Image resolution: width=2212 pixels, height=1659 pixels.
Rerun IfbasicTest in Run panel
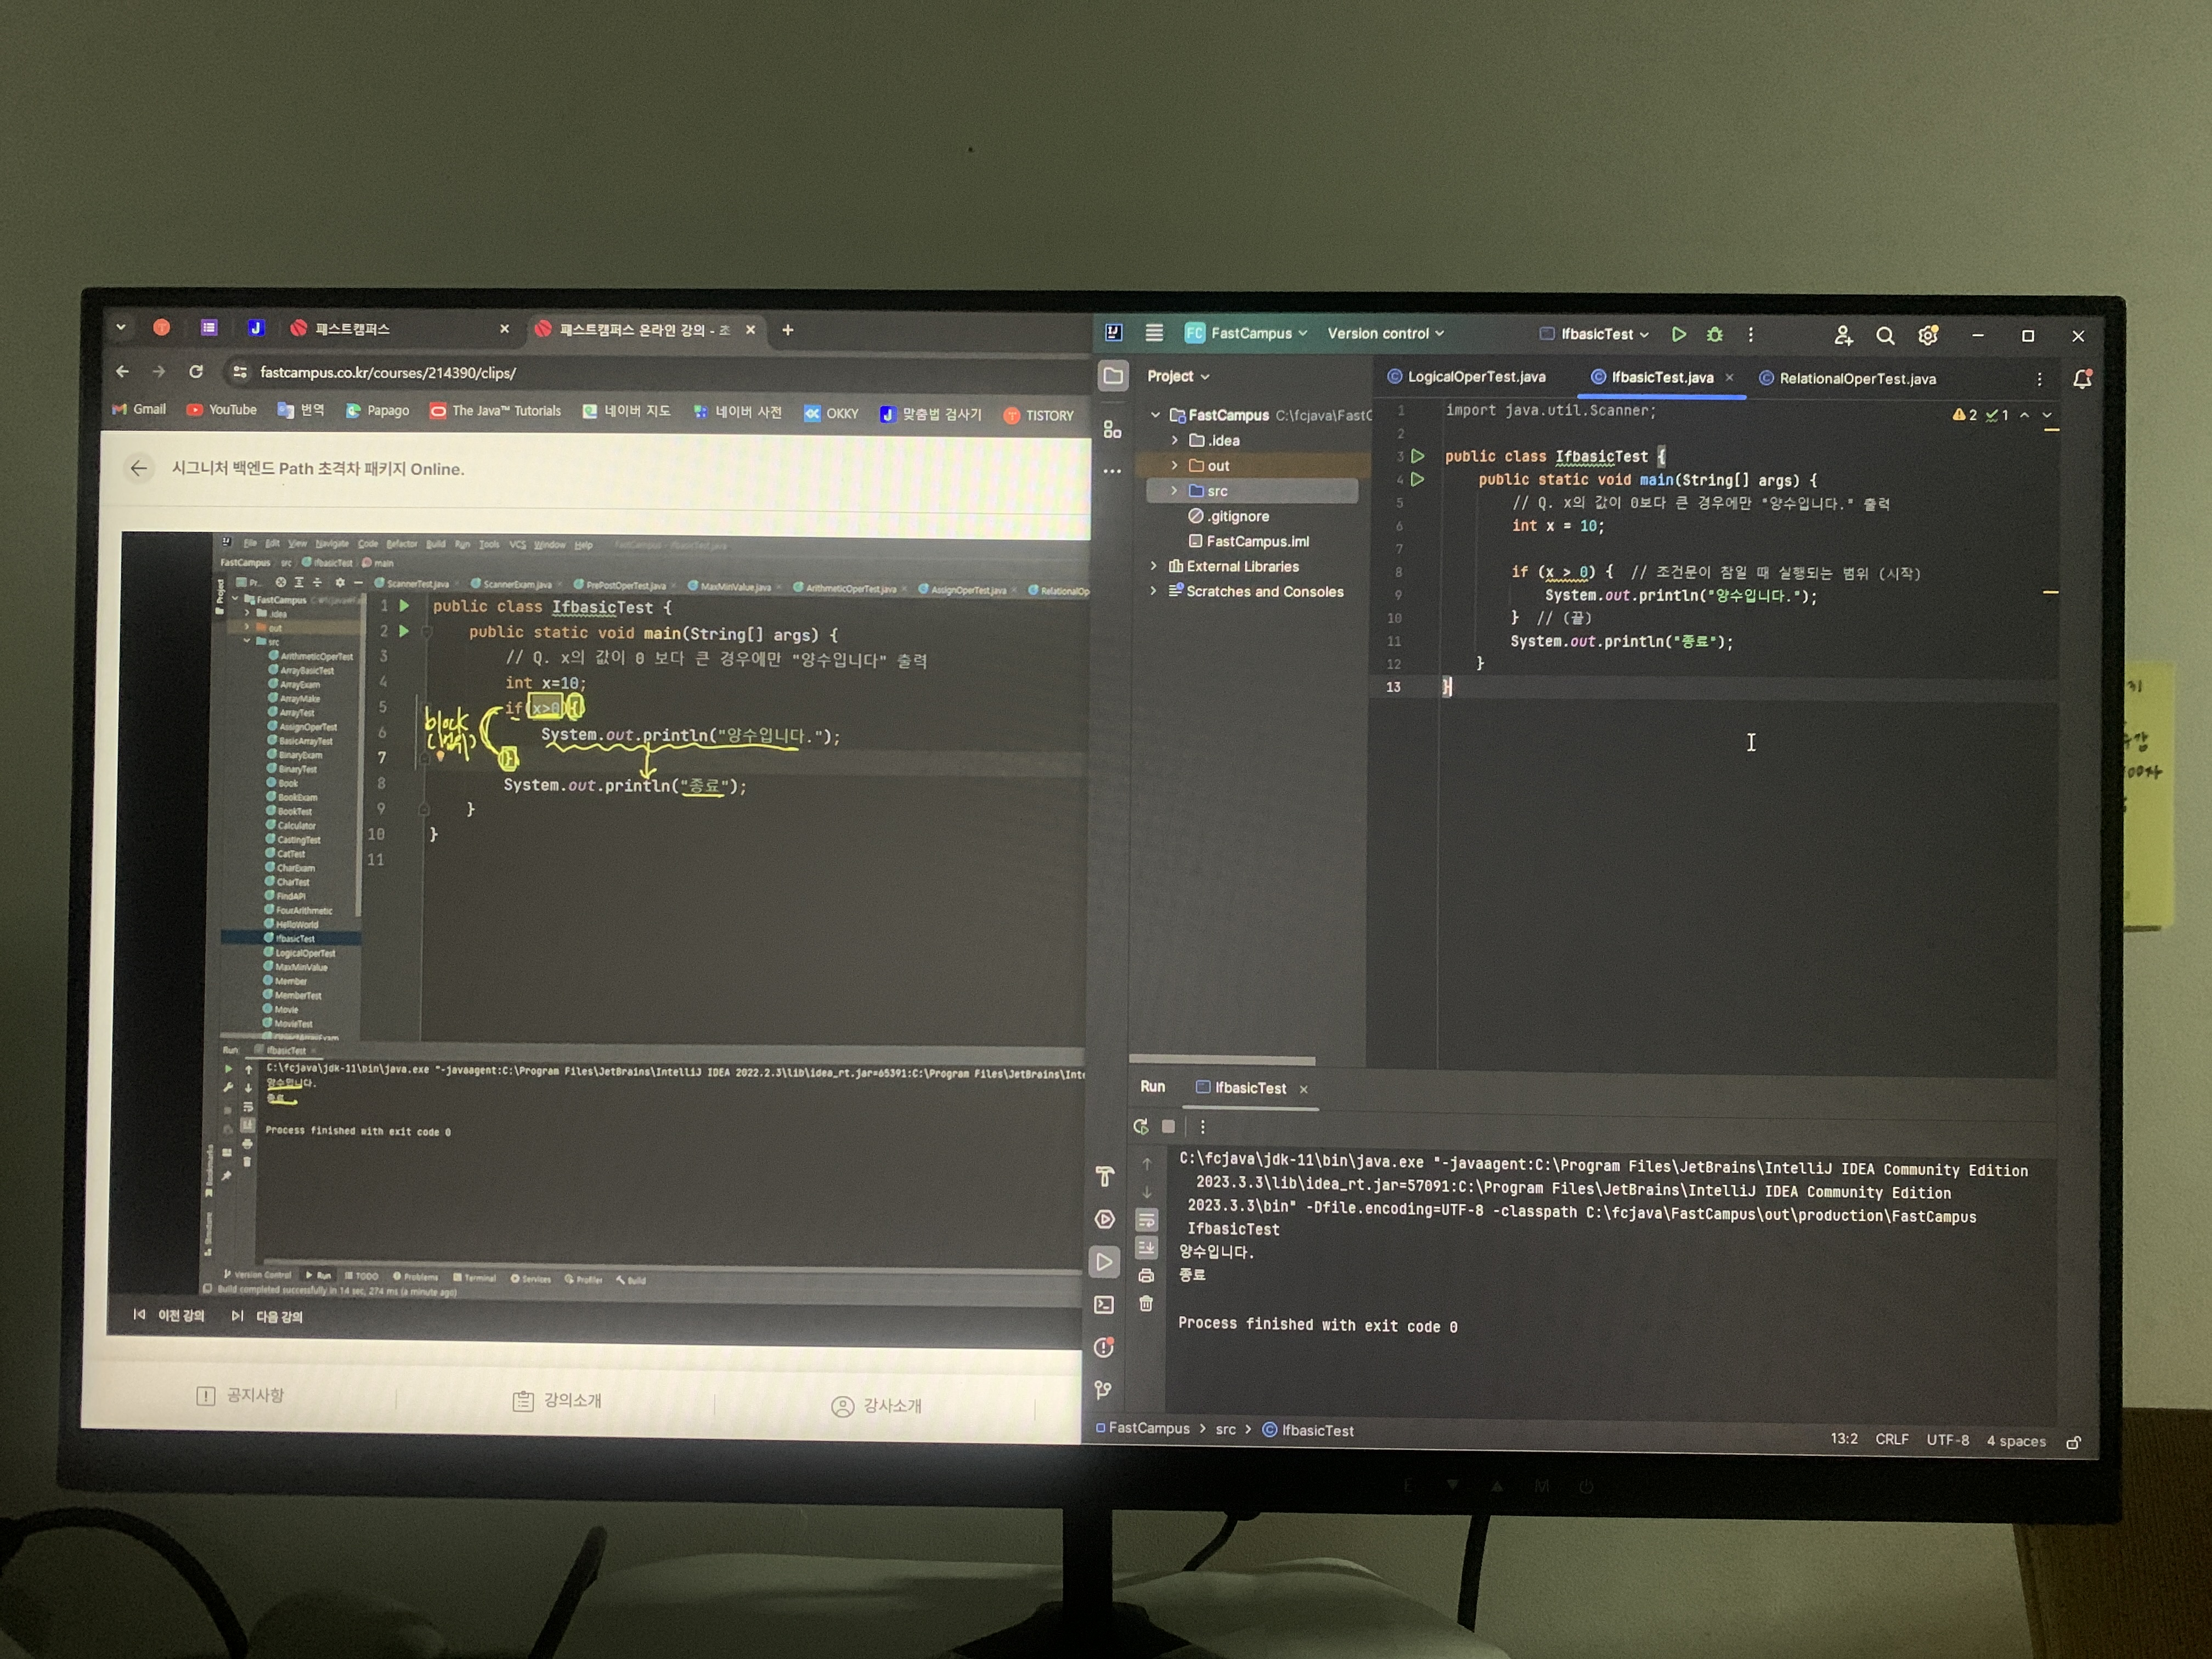click(x=1140, y=1126)
